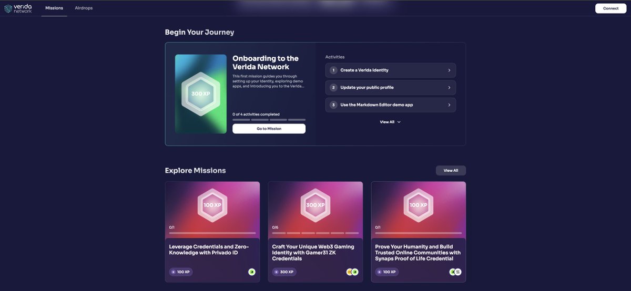Click the Connect button
This screenshot has height=291, width=631.
pos(610,8)
